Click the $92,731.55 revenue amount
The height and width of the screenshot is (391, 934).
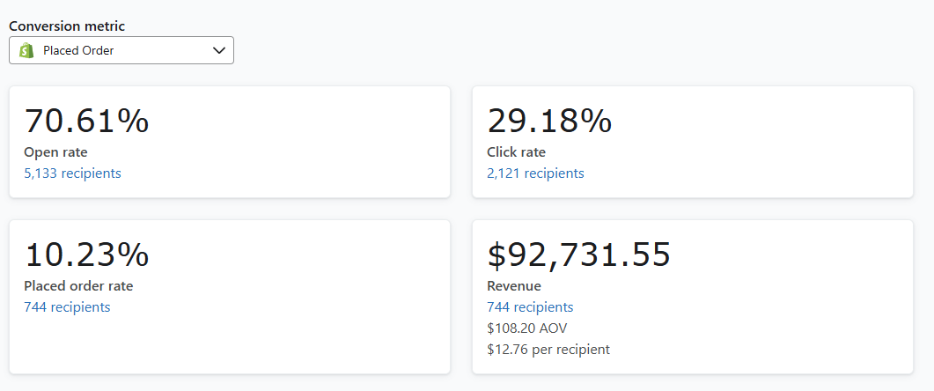click(579, 255)
